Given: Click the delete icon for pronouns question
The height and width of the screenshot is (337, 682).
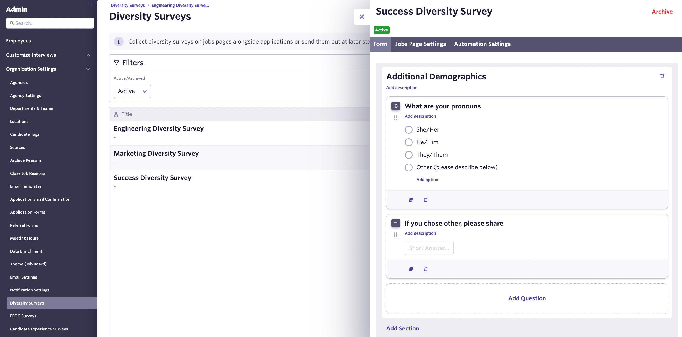Looking at the screenshot, I should coord(425,199).
